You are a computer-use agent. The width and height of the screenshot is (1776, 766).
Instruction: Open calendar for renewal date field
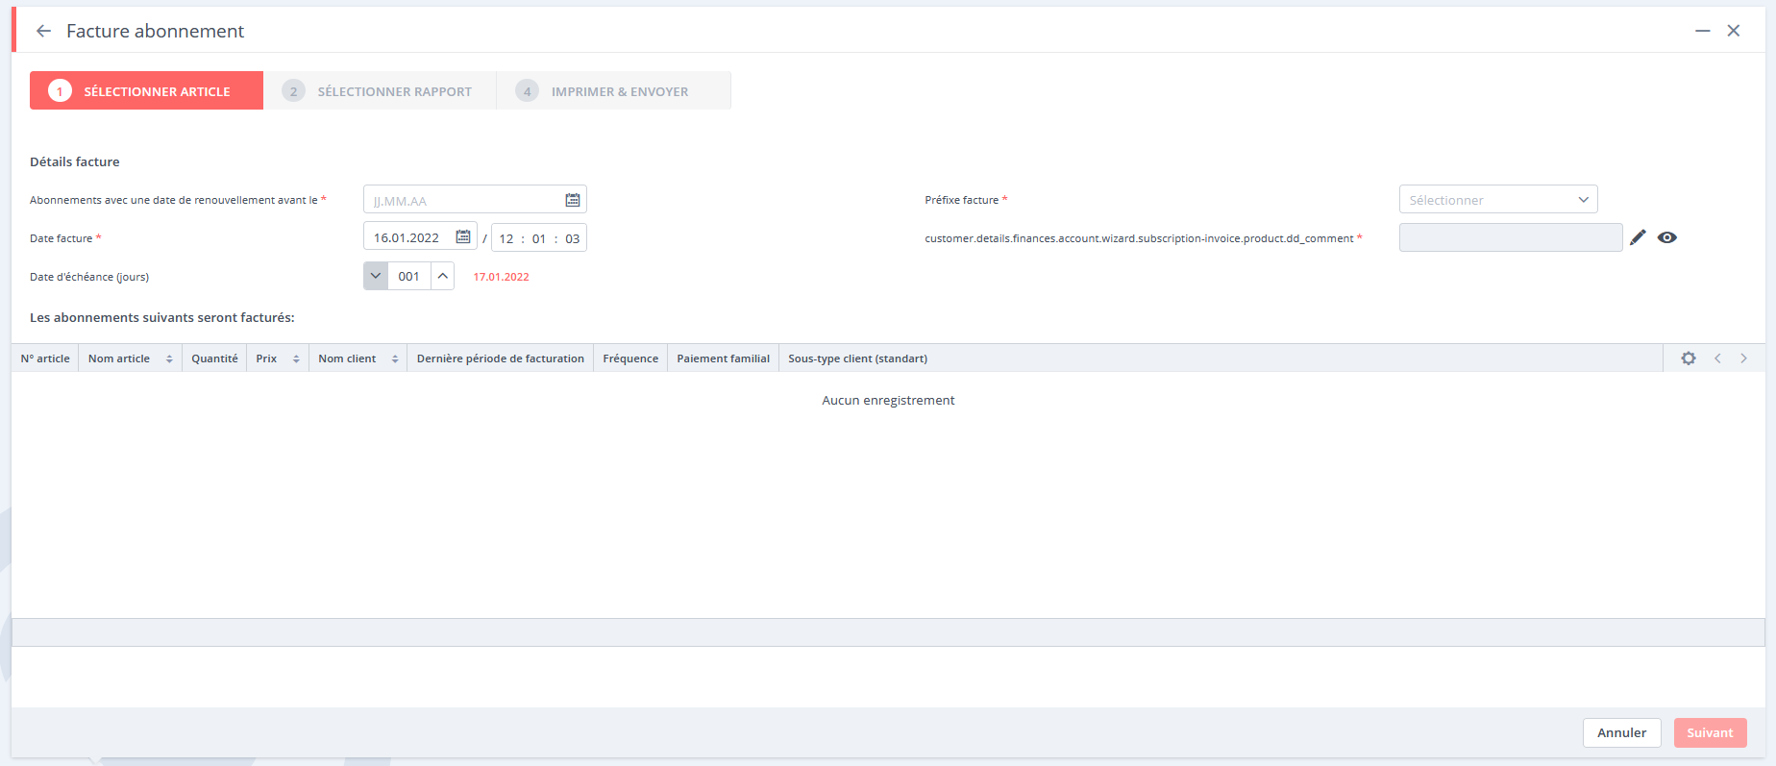(x=573, y=200)
